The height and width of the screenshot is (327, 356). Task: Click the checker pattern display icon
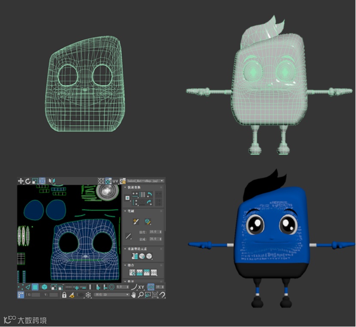(101, 181)
